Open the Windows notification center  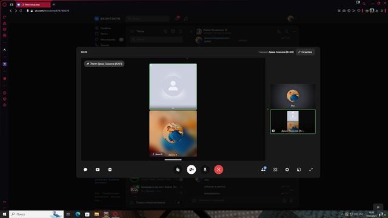(381, 214)
